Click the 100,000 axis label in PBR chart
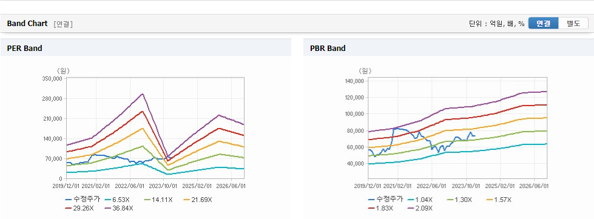Image resolution: width=594 pixels, height=219 pixels. coord(354,114)
